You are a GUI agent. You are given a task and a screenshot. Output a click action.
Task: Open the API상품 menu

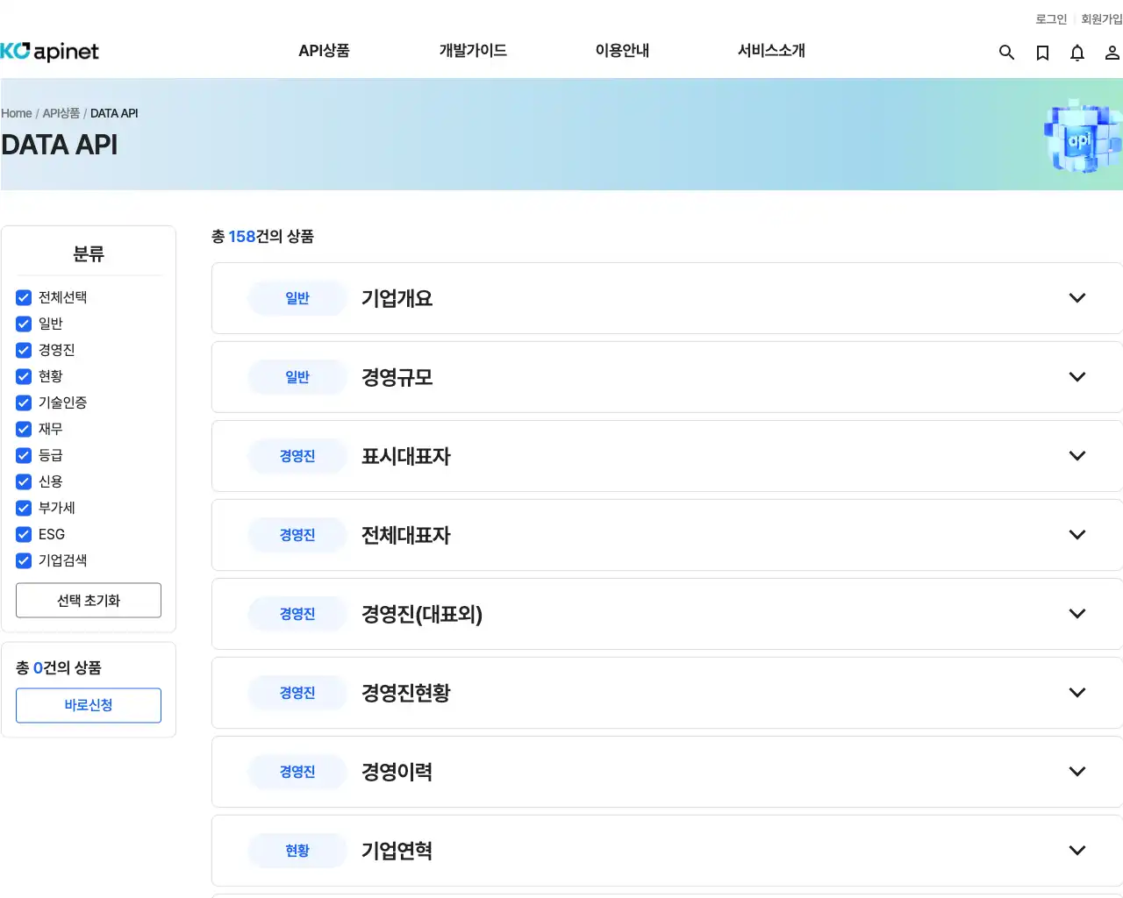324,51
